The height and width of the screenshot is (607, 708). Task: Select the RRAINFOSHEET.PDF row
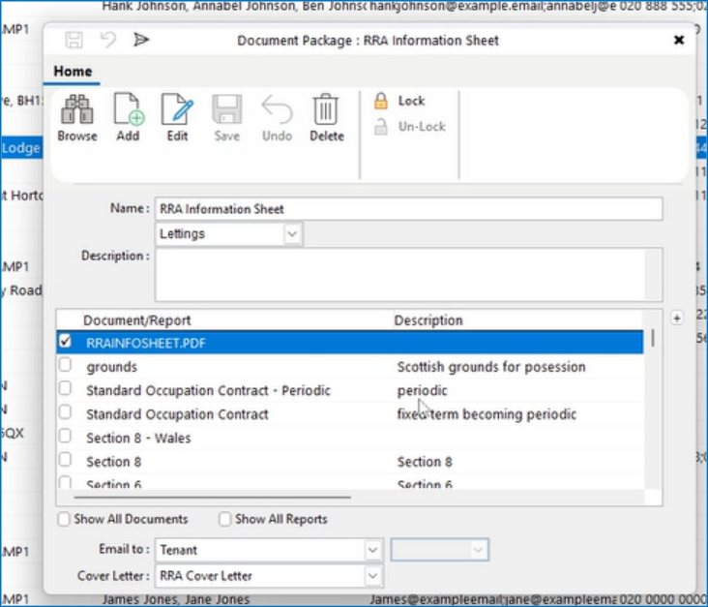coord(350,343)
